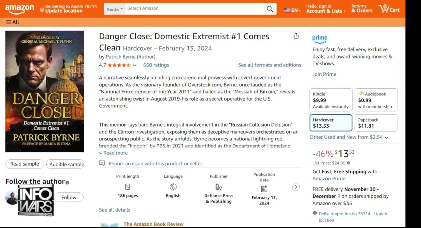Click the Read sample button

(25, 164)
